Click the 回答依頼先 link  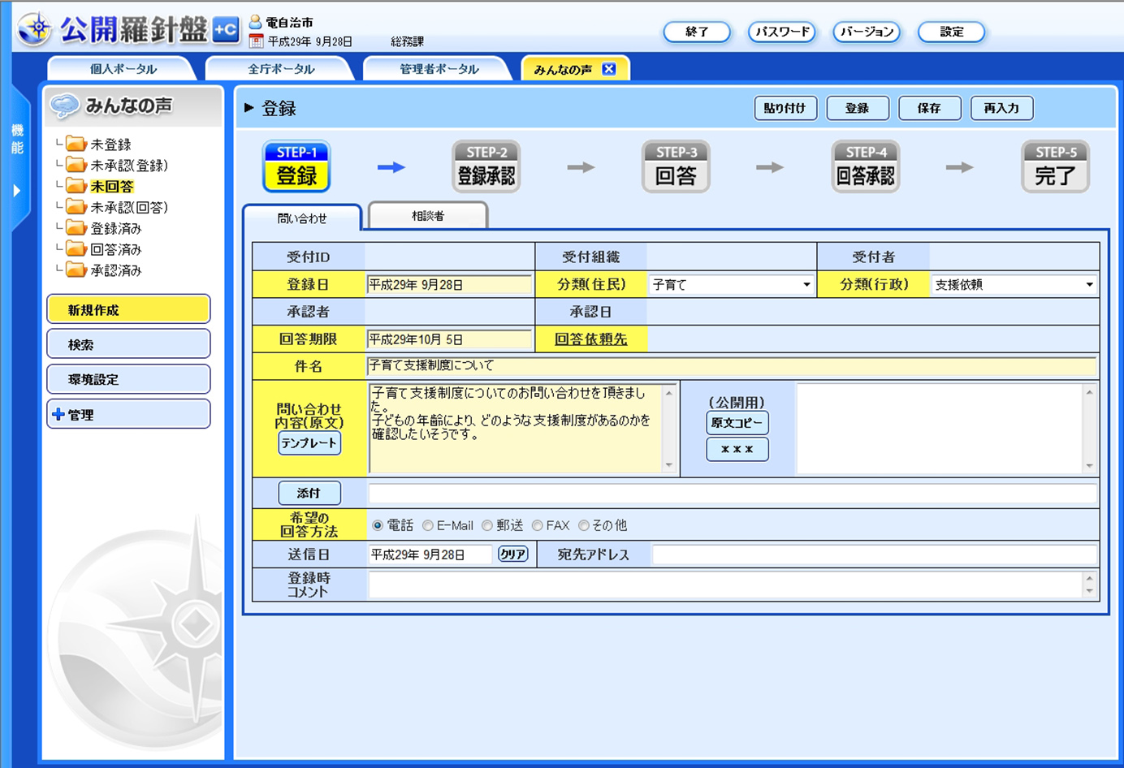coord(591,339)
